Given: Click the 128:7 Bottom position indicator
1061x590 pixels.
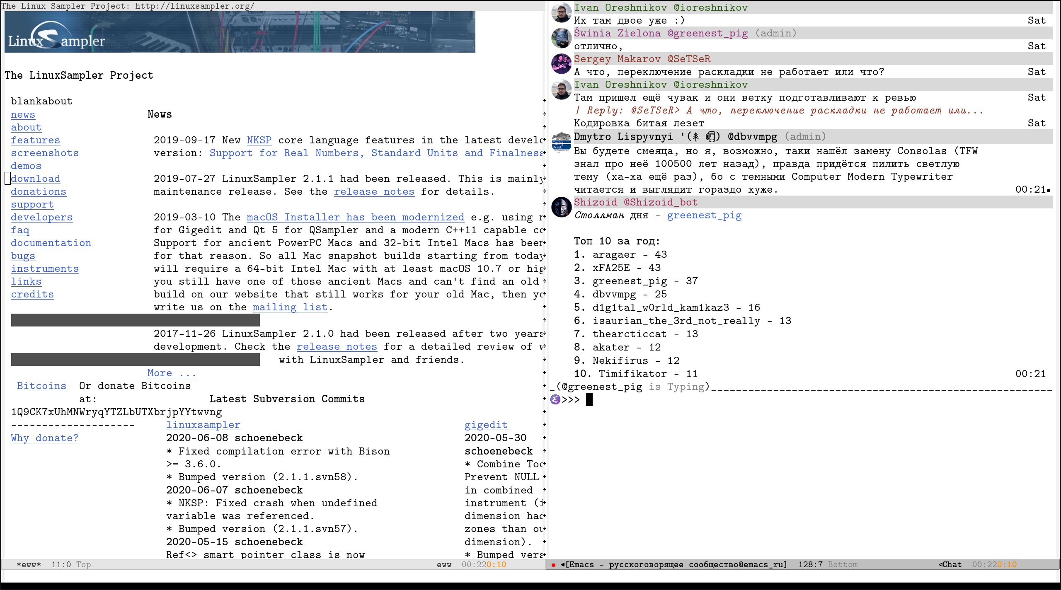Looking at the screenshot, I should coord(828,564).
